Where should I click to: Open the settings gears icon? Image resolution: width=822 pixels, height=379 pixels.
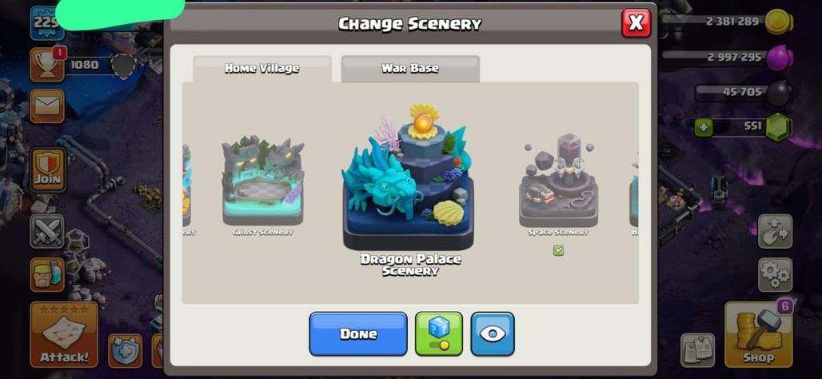[x=775, y=274]
